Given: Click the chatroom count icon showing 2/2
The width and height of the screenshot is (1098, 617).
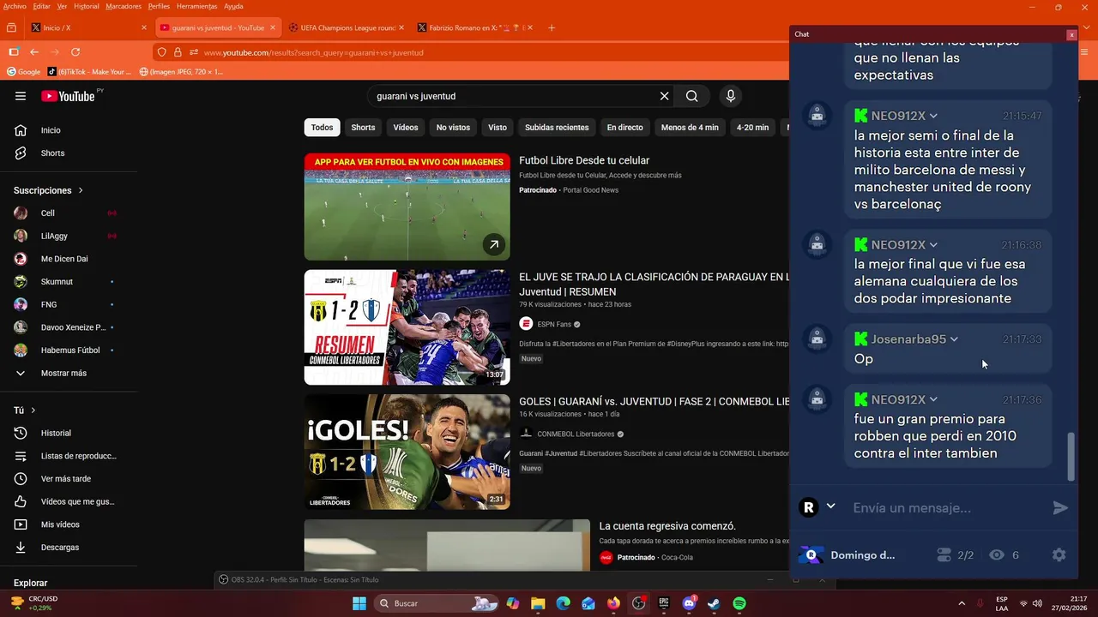Looking at the screenshot, I should tap(944, 555).
